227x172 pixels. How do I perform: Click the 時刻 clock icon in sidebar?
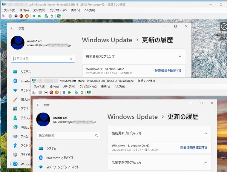[15, 127]
